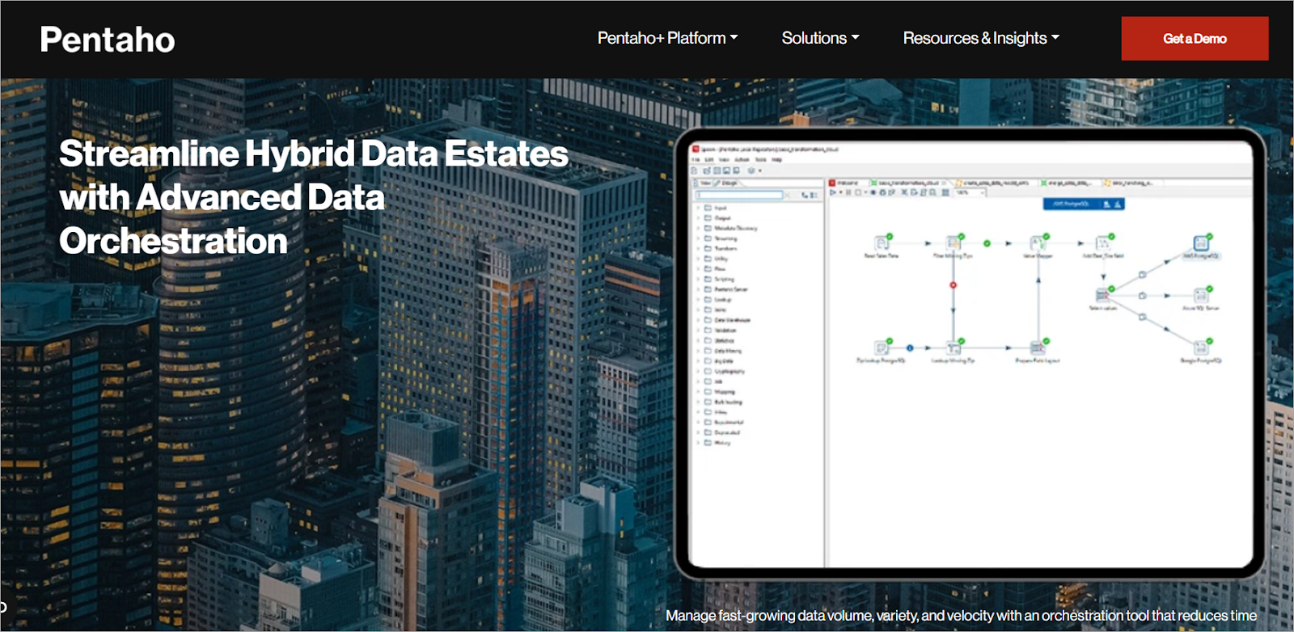Click the tablet screenshot of Spoon

click(x=969, y=353)
